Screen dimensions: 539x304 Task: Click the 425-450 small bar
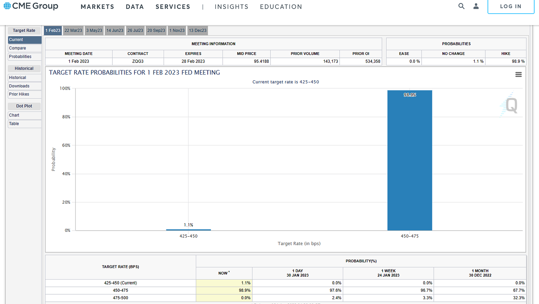(x=188, y=230)
